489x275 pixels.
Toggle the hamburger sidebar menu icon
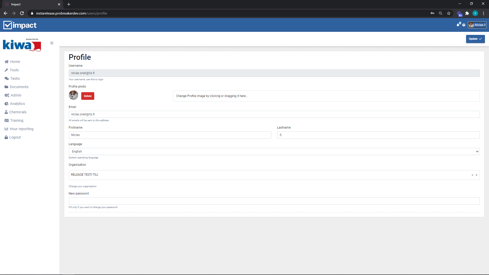click(52, 43)
